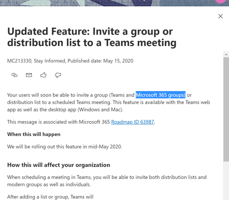Give the message a thumbs down
The image size is (229, 200).
tap(58, 75)
